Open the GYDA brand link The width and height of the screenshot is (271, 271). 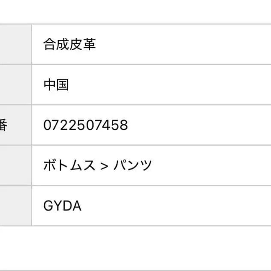point(62,206)
